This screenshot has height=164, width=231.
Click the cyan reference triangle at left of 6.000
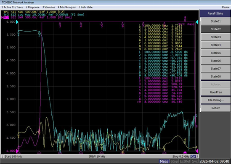click(17, 22)
